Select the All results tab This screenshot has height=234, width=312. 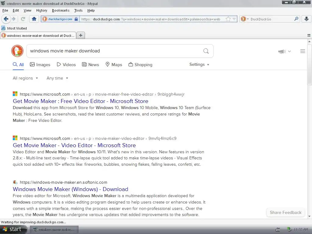tap(18, 65)
